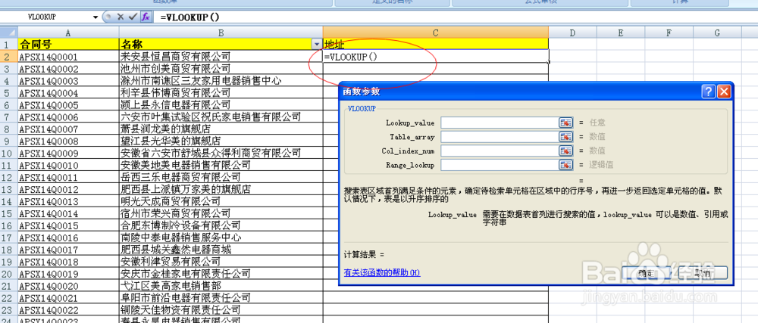758x323 pixels.
Task: Click cell C2 containing =VLOOKUP()
Action: [436, 57]
